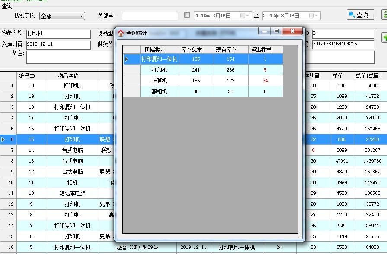Click row header number 7 in main table

click(x=8, y=150)
